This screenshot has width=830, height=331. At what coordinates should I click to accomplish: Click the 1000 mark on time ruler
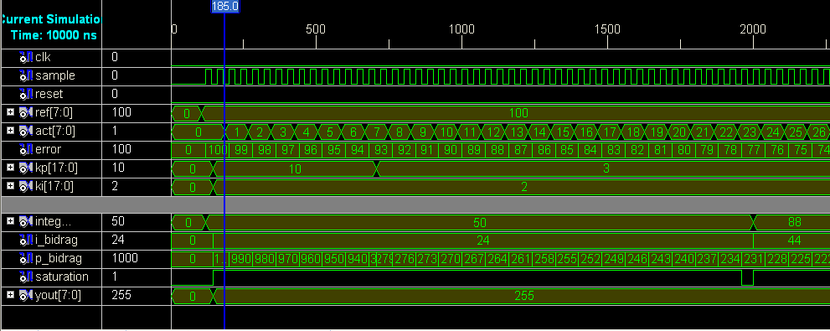(x=461, y=29)
